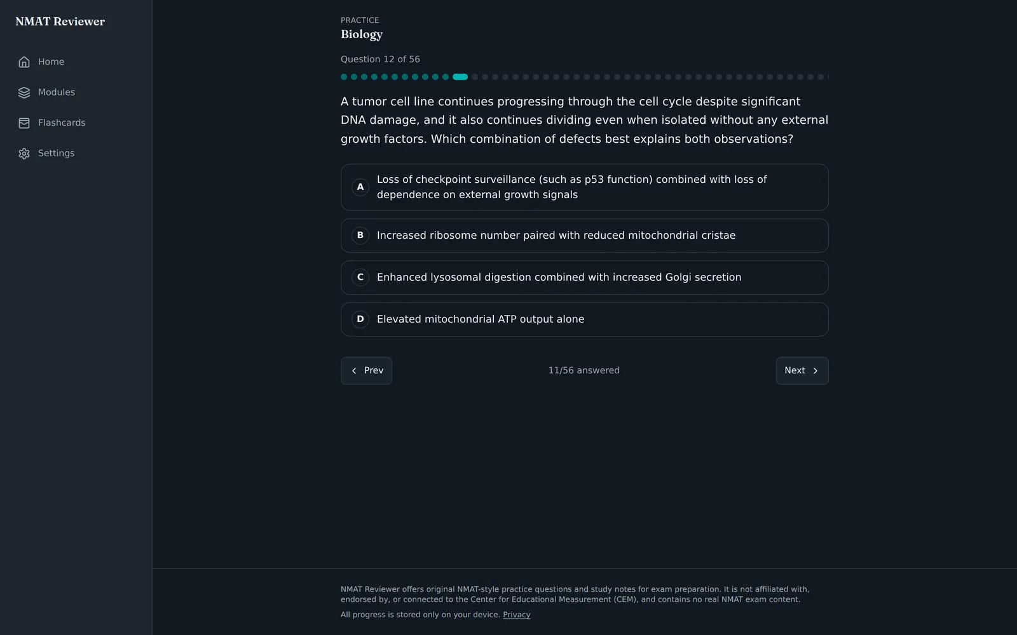This screenshot has height=635, width=1017.
Task: Select the circled letter B badge
Action: [x=360, y=236]
